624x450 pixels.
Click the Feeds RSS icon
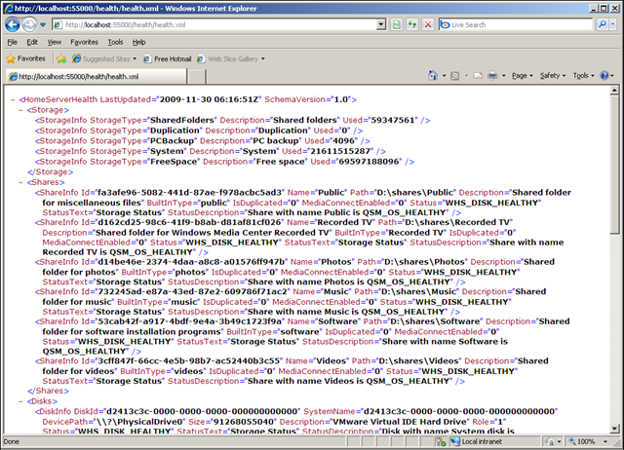click(x=455, y=76)
